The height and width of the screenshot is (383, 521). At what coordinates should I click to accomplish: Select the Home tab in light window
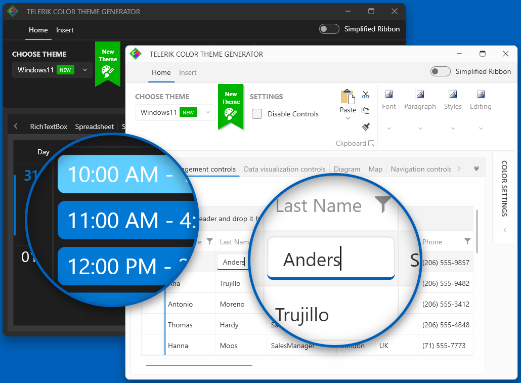(161, 72)
